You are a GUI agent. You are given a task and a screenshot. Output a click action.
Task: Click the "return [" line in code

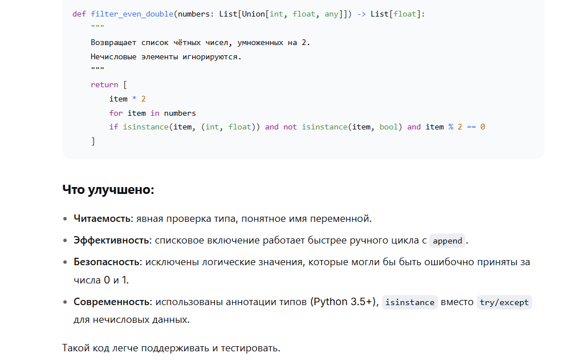[x=108, y=84]
